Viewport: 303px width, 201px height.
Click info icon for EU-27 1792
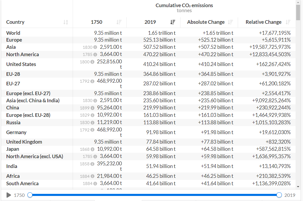(x=92, y=81)
